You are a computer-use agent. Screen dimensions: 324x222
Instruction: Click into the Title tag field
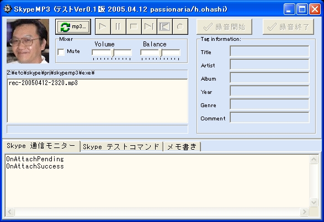click(x=269, y=51)
